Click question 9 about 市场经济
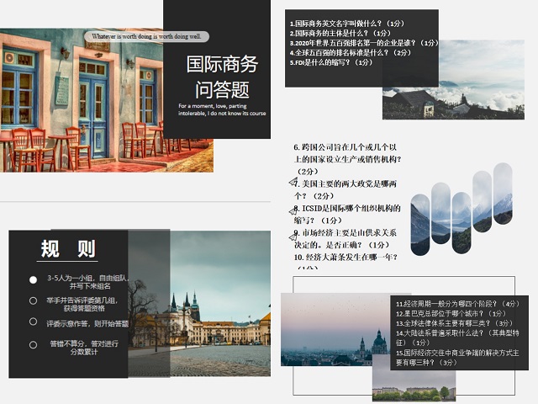The image size is (538, 404). [345, 239]
